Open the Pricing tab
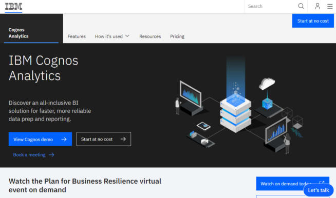This screenshot has width=336, height=198. coord(177,36)
